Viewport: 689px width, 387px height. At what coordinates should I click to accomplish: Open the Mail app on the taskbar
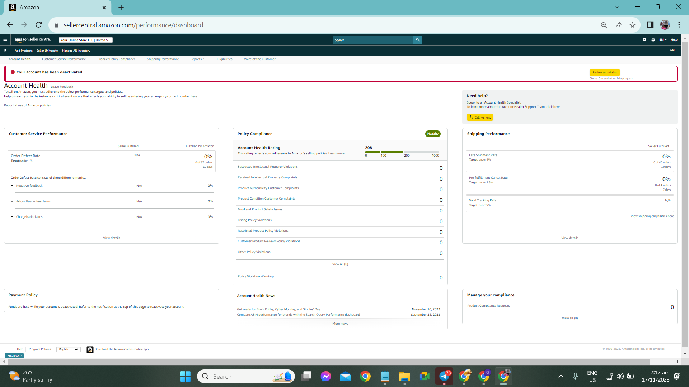(346, 376)
